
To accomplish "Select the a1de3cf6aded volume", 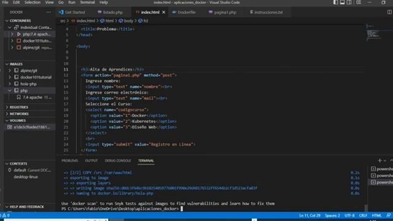I will (x=30, y=127).
